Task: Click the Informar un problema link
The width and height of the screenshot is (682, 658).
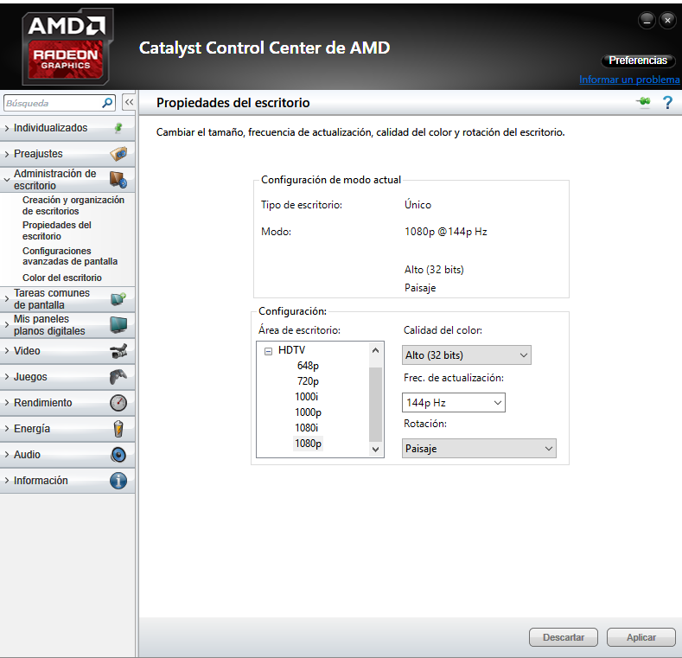Action: [x=629, y=80]
